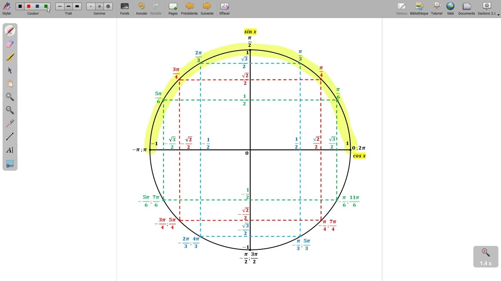Select the eraser tool in side palette

pyautogui.click(x=10, y=44)
